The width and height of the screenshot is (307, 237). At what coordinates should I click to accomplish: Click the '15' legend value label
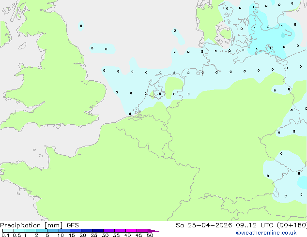coord(72,235)
